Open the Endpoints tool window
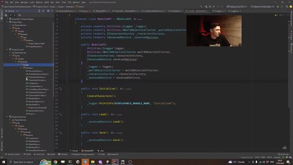 coord(113,154)
